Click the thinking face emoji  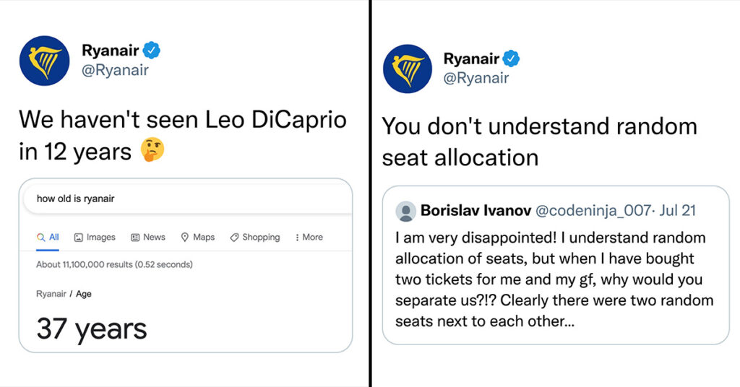click(152, 150)
